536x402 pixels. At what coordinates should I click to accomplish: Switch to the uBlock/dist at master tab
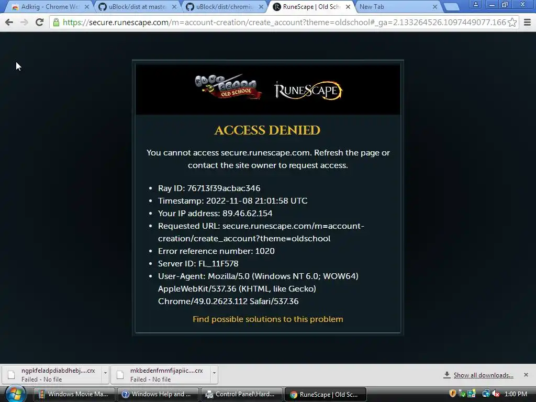(137, 6)
